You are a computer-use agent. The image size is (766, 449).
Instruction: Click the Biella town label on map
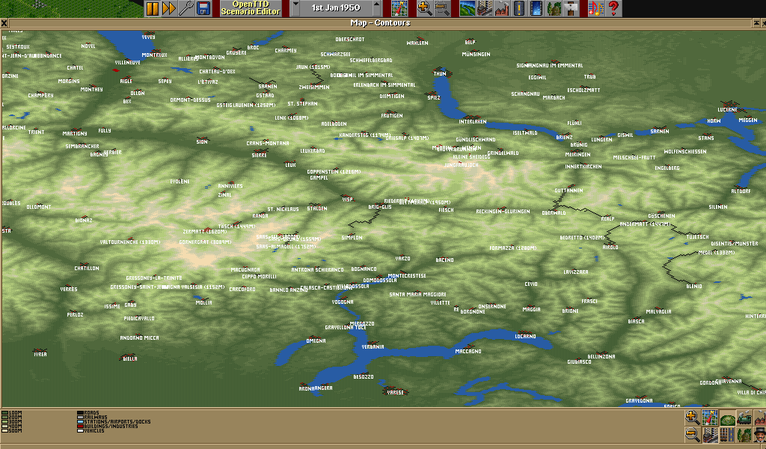click(130, 358)
